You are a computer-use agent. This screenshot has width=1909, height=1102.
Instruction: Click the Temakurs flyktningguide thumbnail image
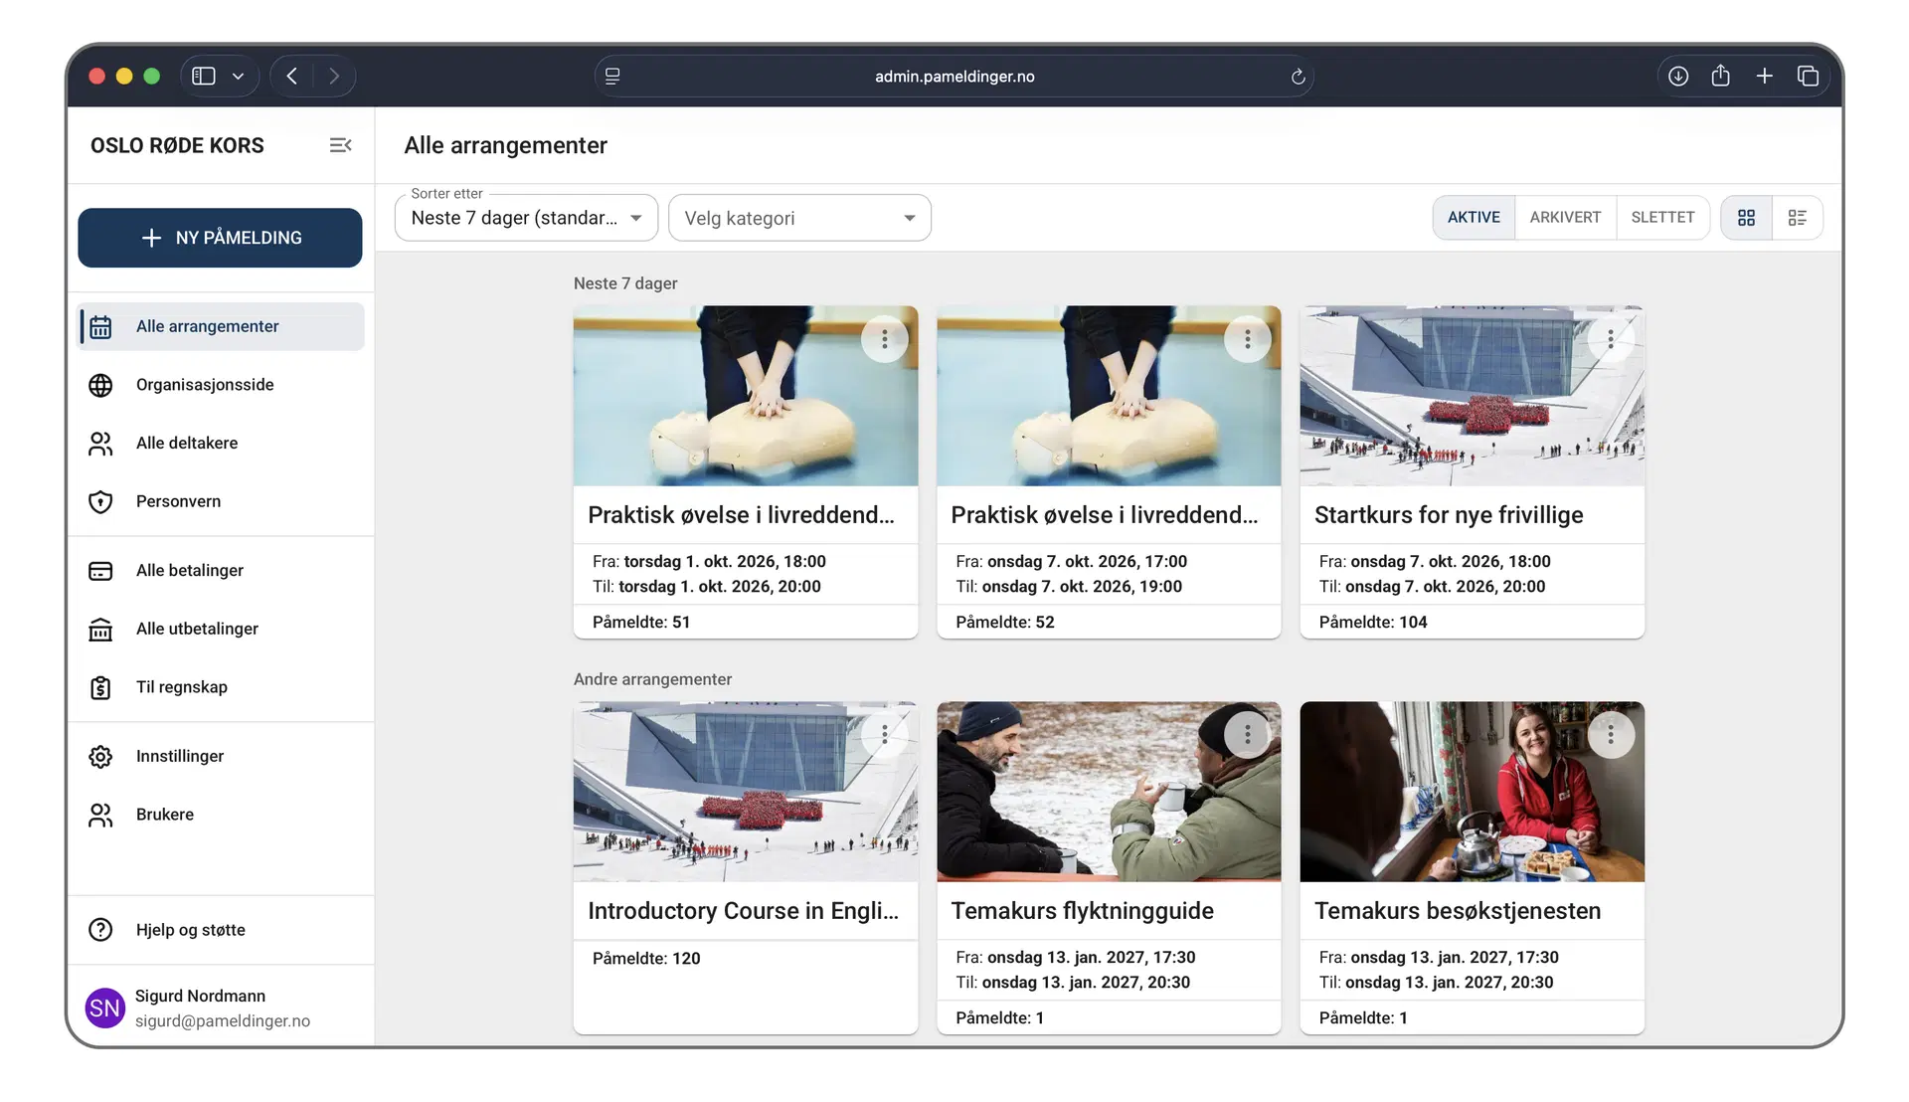(1109, 792)
